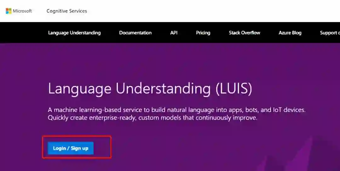Click the 'Quickly create enterprise-ready' description line
Viewport: 340px width, 171px height.
point(152,118)
